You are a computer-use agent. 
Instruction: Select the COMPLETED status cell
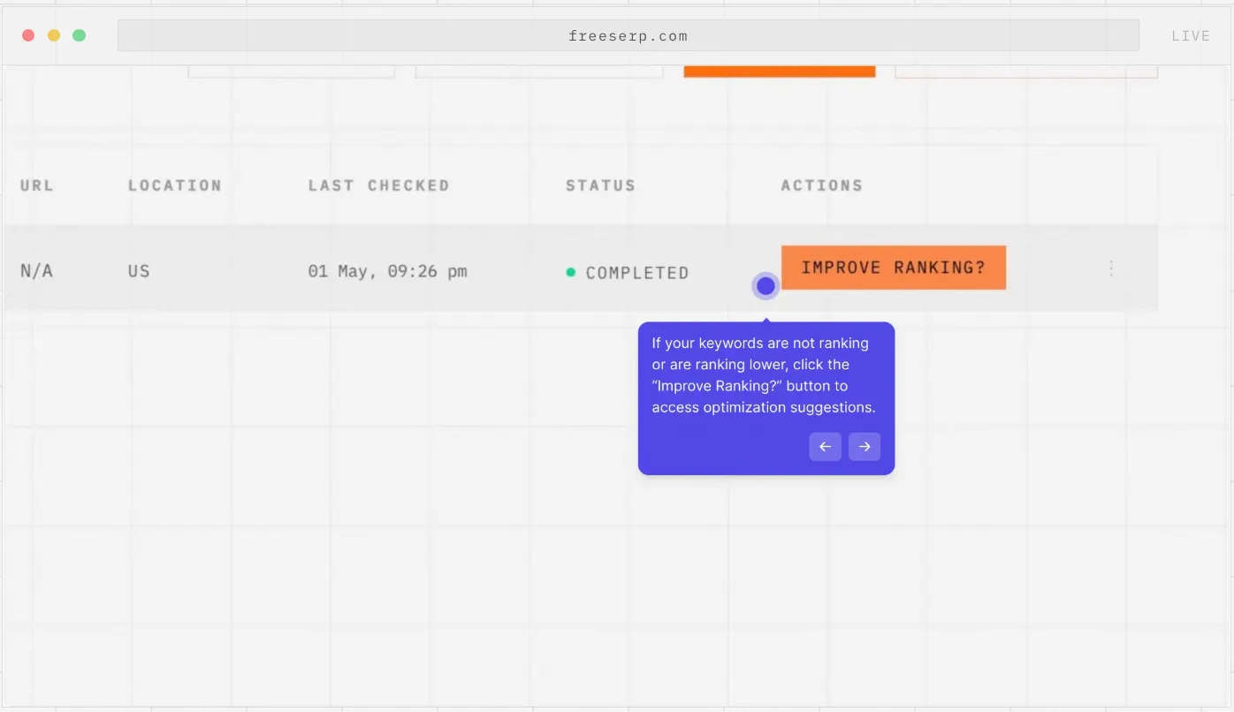627,273
